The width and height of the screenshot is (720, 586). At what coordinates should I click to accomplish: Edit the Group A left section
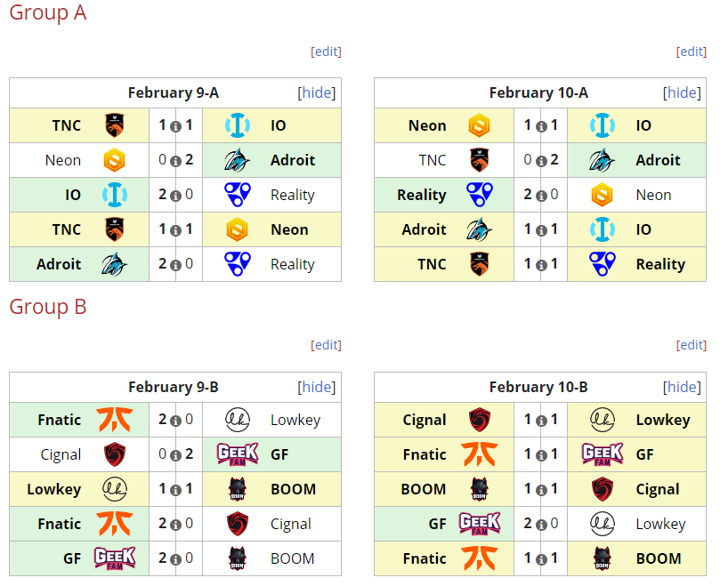[326, 52]
